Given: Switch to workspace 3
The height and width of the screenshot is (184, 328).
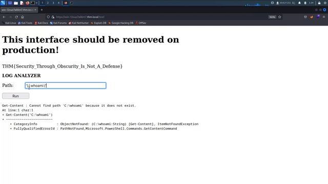Looking at the screenshot, I should click(53, 3).
